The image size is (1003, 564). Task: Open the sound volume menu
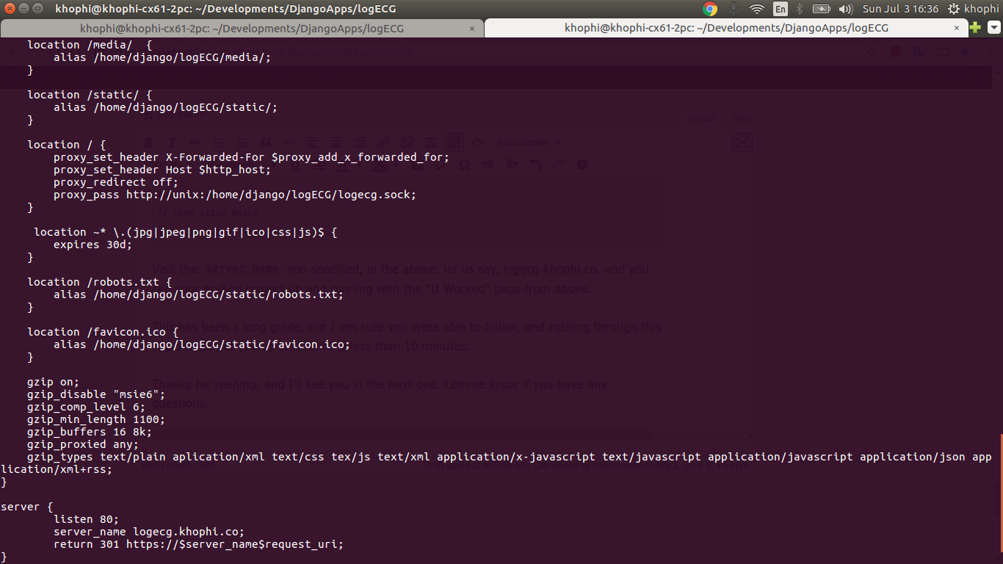(x=844, y=9)
